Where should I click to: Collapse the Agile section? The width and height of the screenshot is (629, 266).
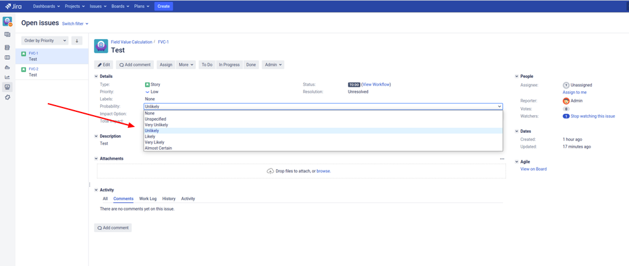tap(517, 162)
